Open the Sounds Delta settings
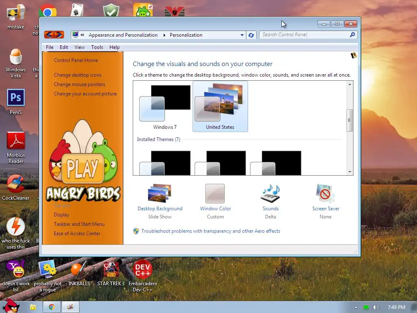 tap(270, 201)
